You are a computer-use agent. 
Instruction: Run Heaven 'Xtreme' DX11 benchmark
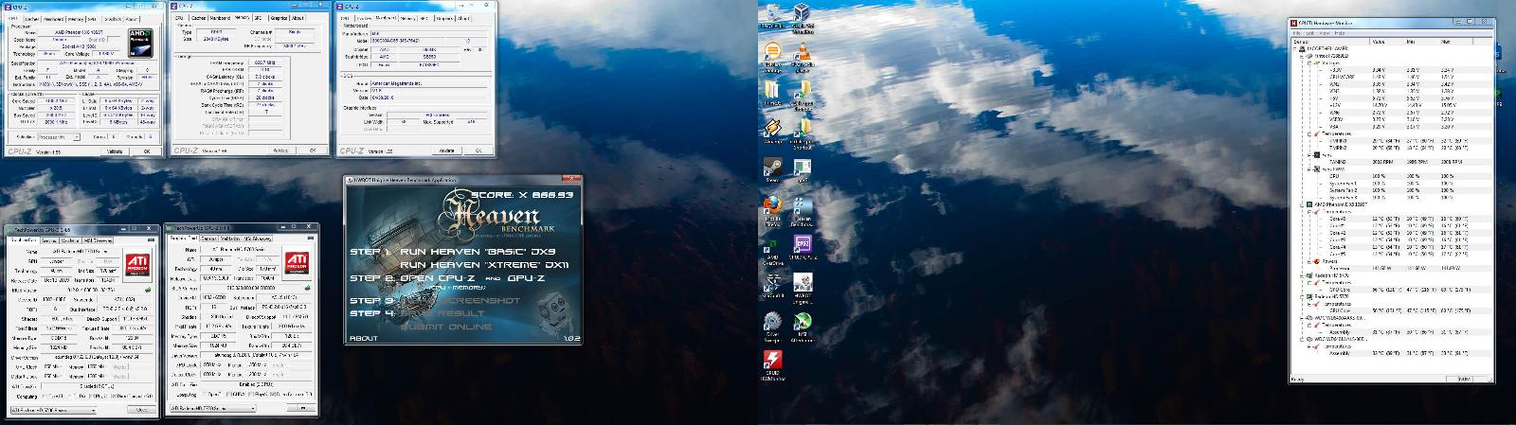pyautogui.click(x=485, y=265)
